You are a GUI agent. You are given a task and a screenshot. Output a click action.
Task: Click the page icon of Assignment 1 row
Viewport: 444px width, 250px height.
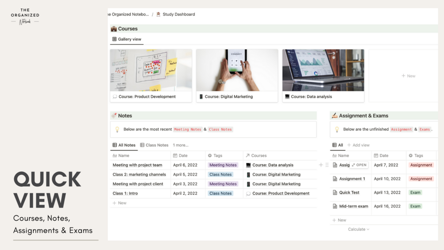click(x=335, y=178)
